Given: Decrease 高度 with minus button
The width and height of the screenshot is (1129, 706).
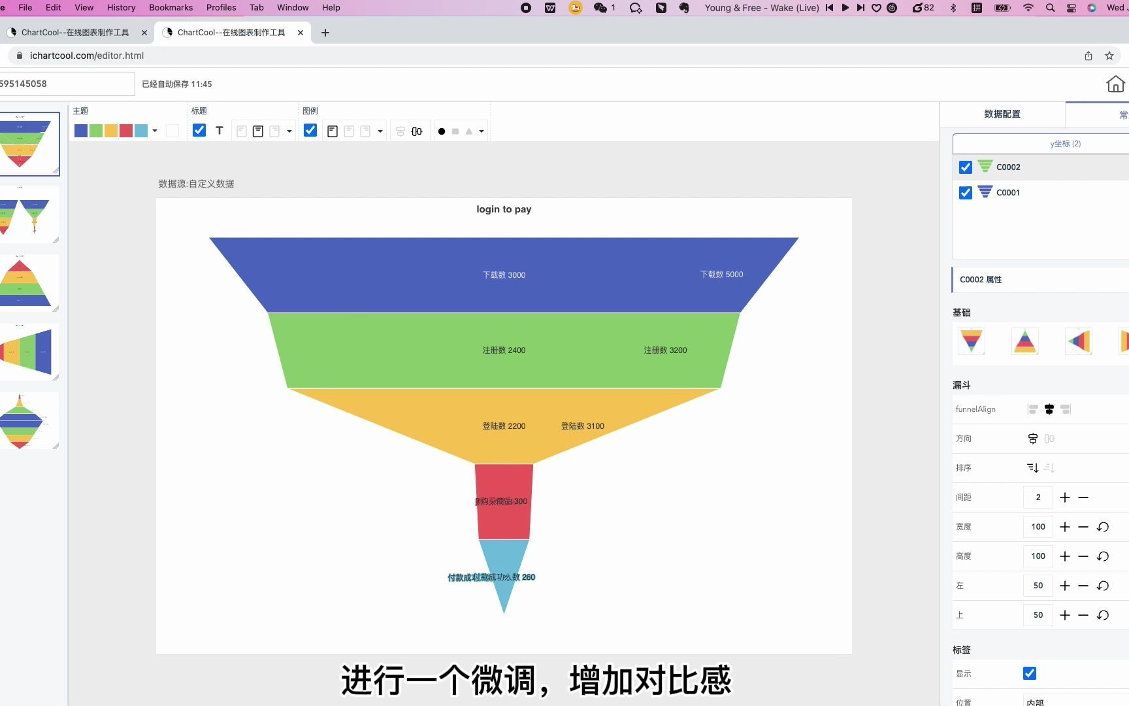Looking at the screenshot, I should tap(1083, 556).
